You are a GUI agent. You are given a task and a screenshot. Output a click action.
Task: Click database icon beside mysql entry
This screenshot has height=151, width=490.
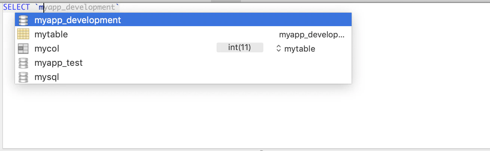23,77
